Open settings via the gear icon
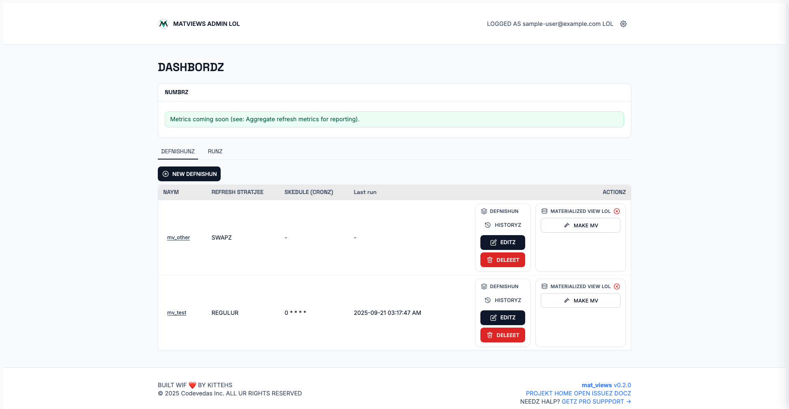Viewport: 789px width, 409px height. [623, 24]
